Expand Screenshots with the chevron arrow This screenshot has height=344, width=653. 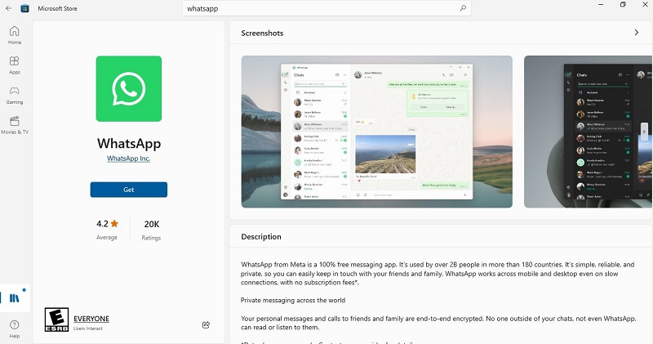tap(637, 33)
